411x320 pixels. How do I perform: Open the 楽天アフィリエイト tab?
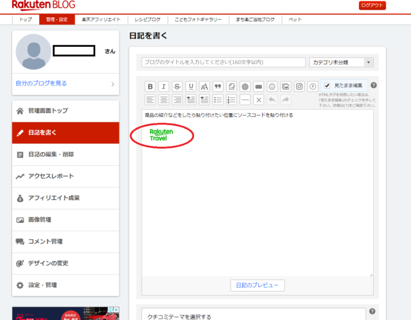tap(101, 19)
